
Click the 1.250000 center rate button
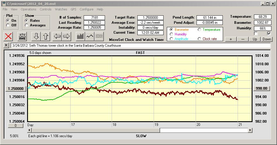(x=16, y=88)
